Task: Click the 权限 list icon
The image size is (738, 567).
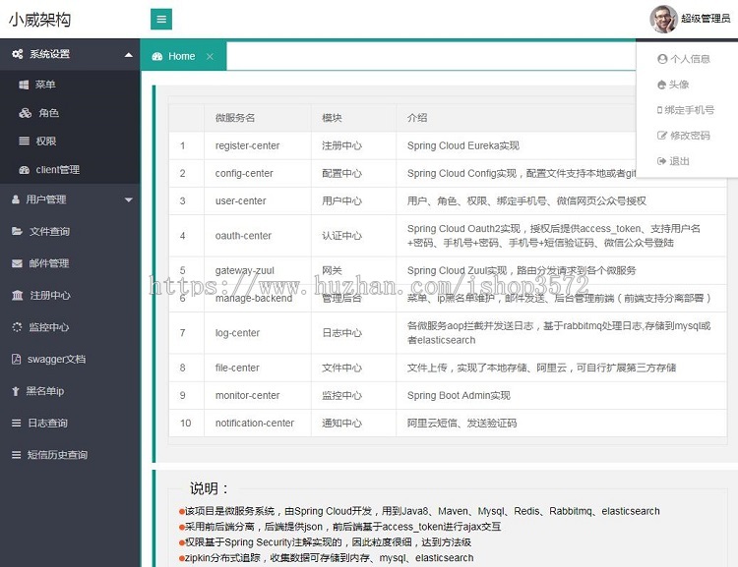Action: coord(24,142)
